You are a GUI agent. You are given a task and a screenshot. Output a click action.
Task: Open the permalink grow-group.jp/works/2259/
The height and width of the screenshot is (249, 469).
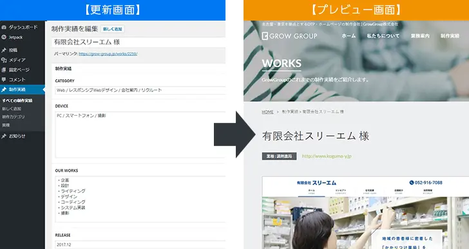[x=108, y=54]
